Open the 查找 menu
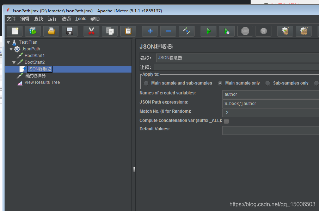This screenshot has height=211, width=319. (39, 19)
